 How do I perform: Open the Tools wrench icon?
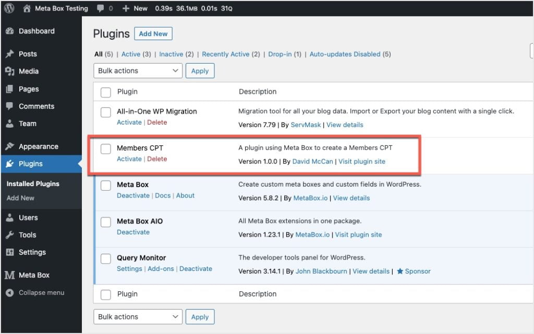click(x=10, y=235)
